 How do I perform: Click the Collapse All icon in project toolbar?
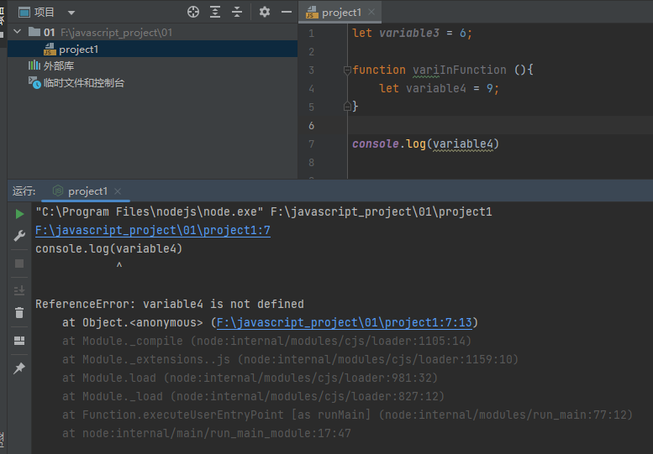[236, 12]
